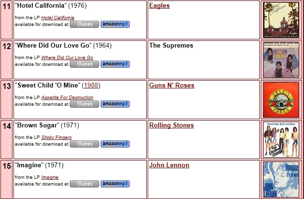Open the Appetite For Destruction LP link
This screenshot has height=199, width=304.
[67, 97]
